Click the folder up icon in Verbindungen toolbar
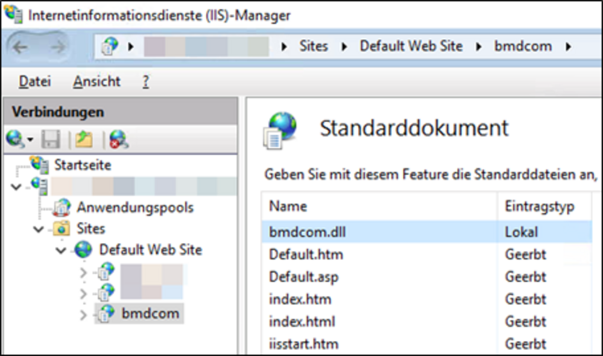Image resolution: width=603 pixels, height=356 pixels. (x=84, y=140)
